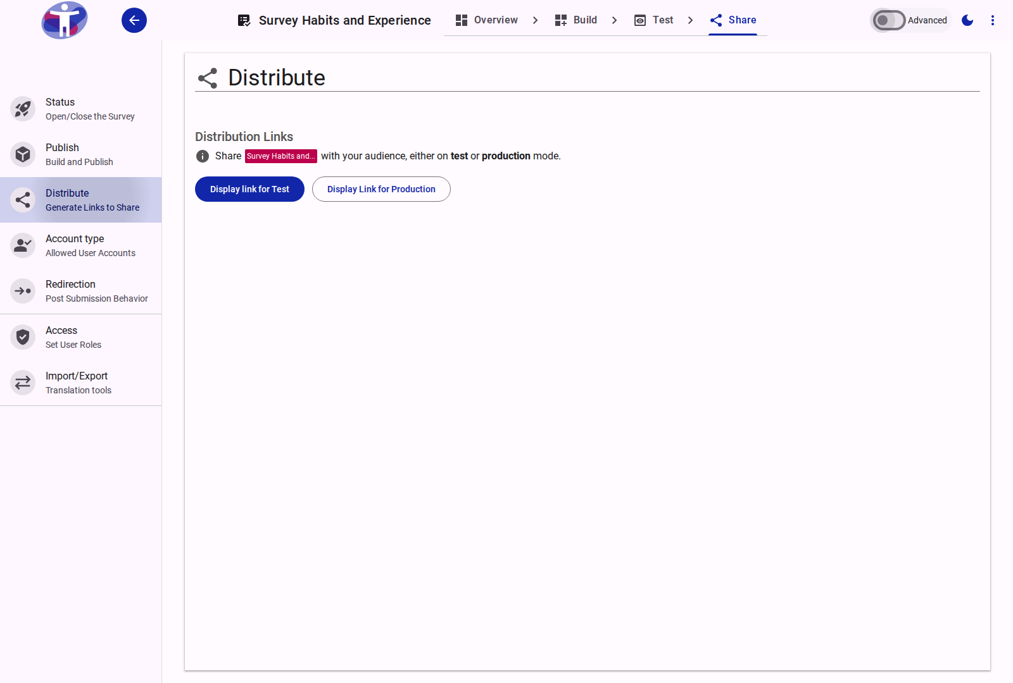Click Display link for Test button
This screenshot has width=1013, height=683.
[x=249, y=189]
